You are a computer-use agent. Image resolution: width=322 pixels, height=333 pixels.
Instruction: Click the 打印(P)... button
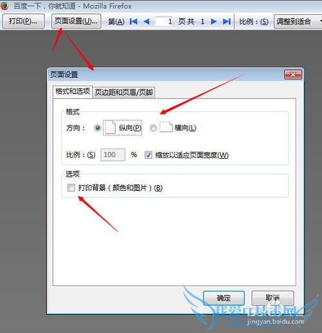23,21
